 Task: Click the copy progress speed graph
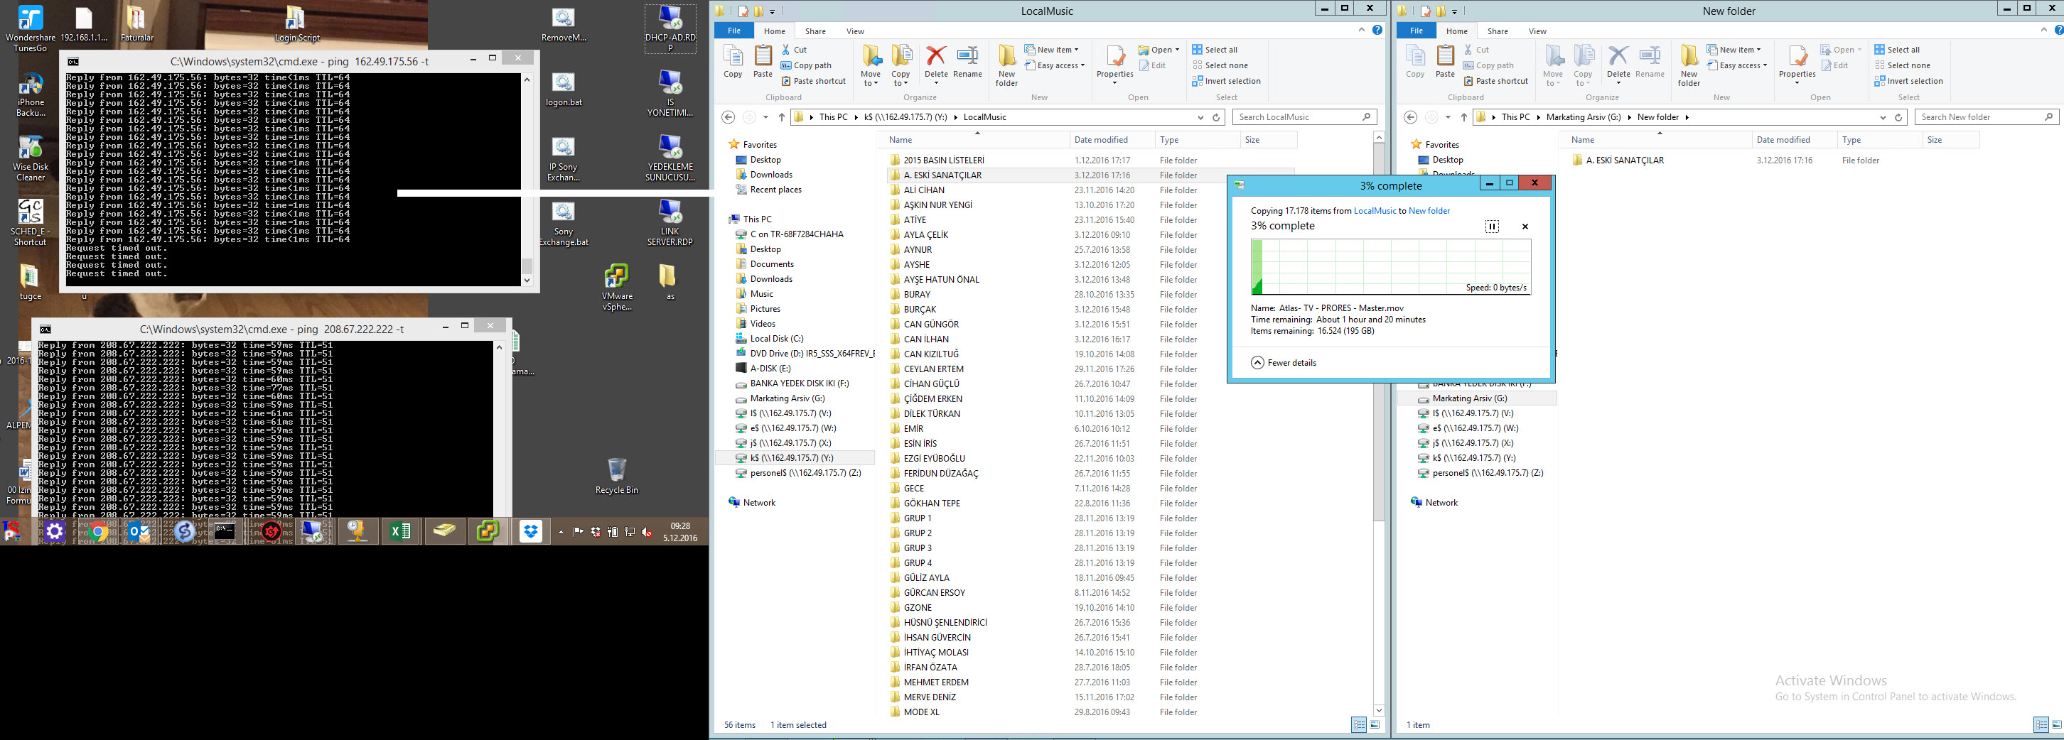pos(1390,268)
